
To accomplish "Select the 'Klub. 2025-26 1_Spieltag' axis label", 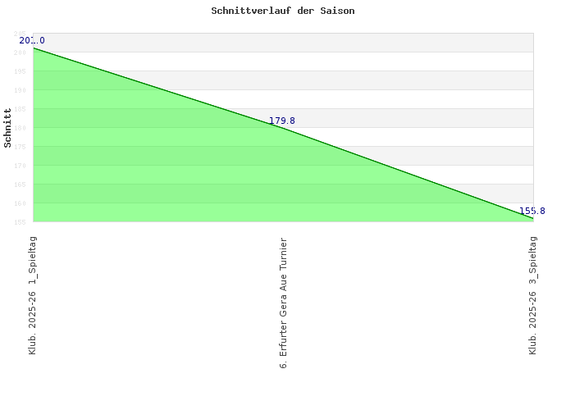I will 33,294.
